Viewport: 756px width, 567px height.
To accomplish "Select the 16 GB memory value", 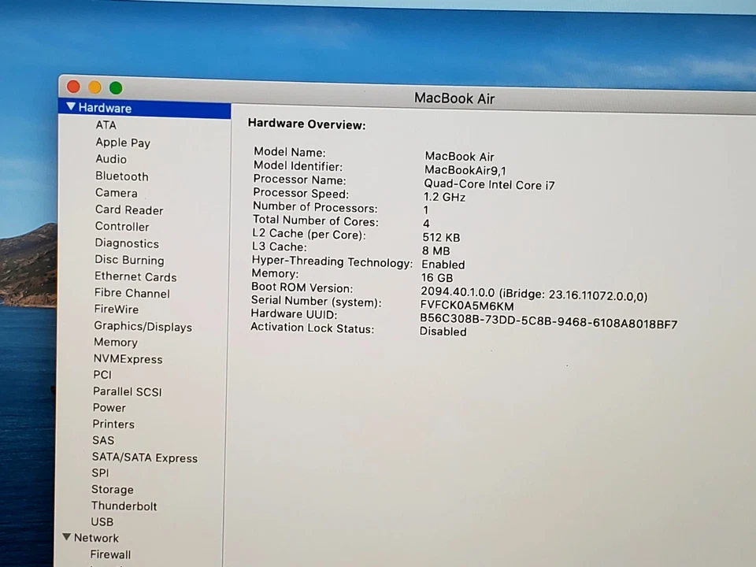I will [437, 278].
